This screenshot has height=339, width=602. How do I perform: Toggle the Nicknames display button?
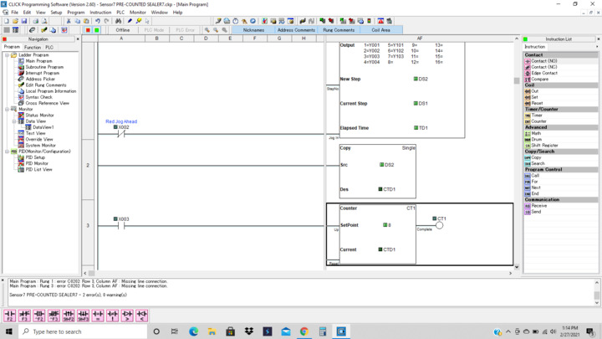(253, 30)
